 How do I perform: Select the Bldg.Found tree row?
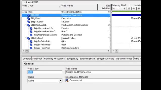coord(66,18)
